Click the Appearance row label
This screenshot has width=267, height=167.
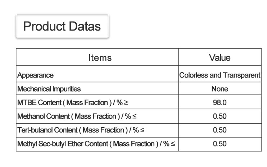pos(36,75)
